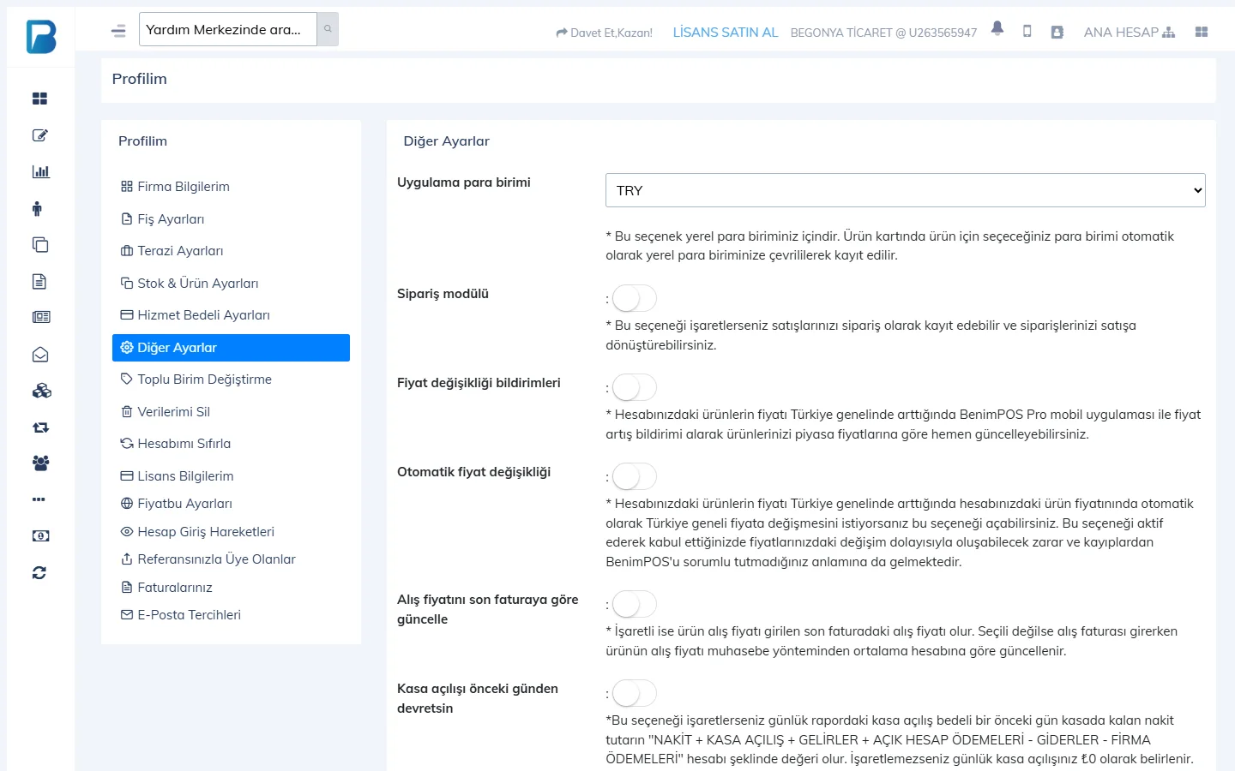The width and height of the screenshot is (1235, 771).
Task: Toggle Kasa açılışı önceki günden devretsin switch
Action: click(x=634, y=694)
